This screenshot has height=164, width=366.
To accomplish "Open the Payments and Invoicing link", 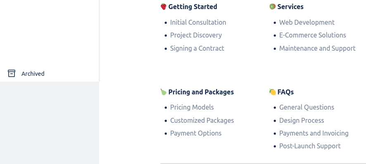I will click(x=314, y=133).
